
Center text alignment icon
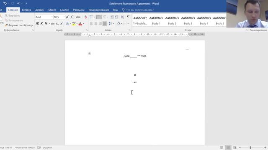tap(96, 23)
